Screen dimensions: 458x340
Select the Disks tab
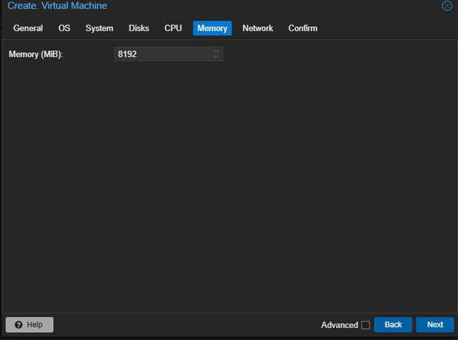pyautogui.click(x=138, y=29)
